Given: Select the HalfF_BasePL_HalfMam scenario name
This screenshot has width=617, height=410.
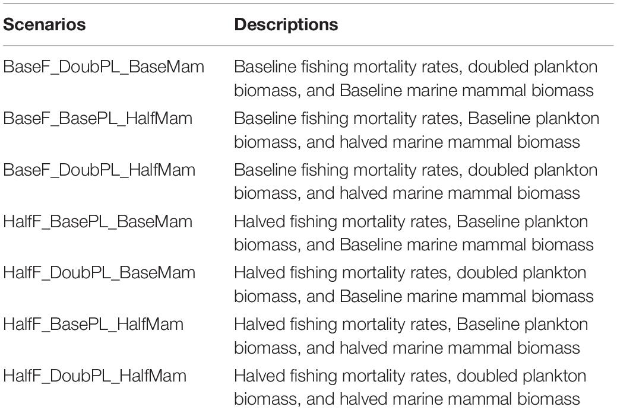Looking at the screenshot, I should 93,325.
